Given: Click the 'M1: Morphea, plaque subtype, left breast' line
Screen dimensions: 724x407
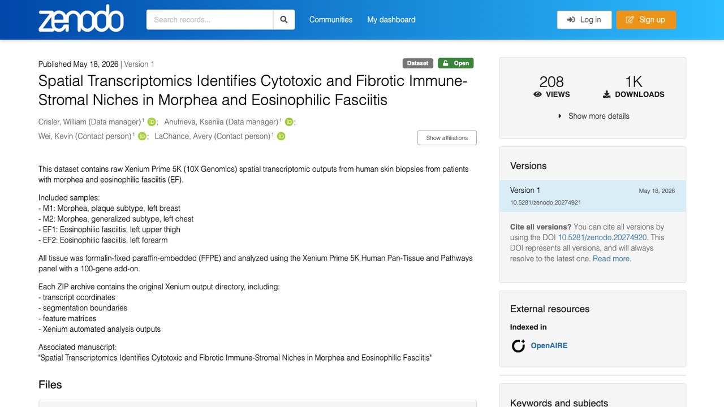Looking at the screenshot, I should tap(109, 208).
